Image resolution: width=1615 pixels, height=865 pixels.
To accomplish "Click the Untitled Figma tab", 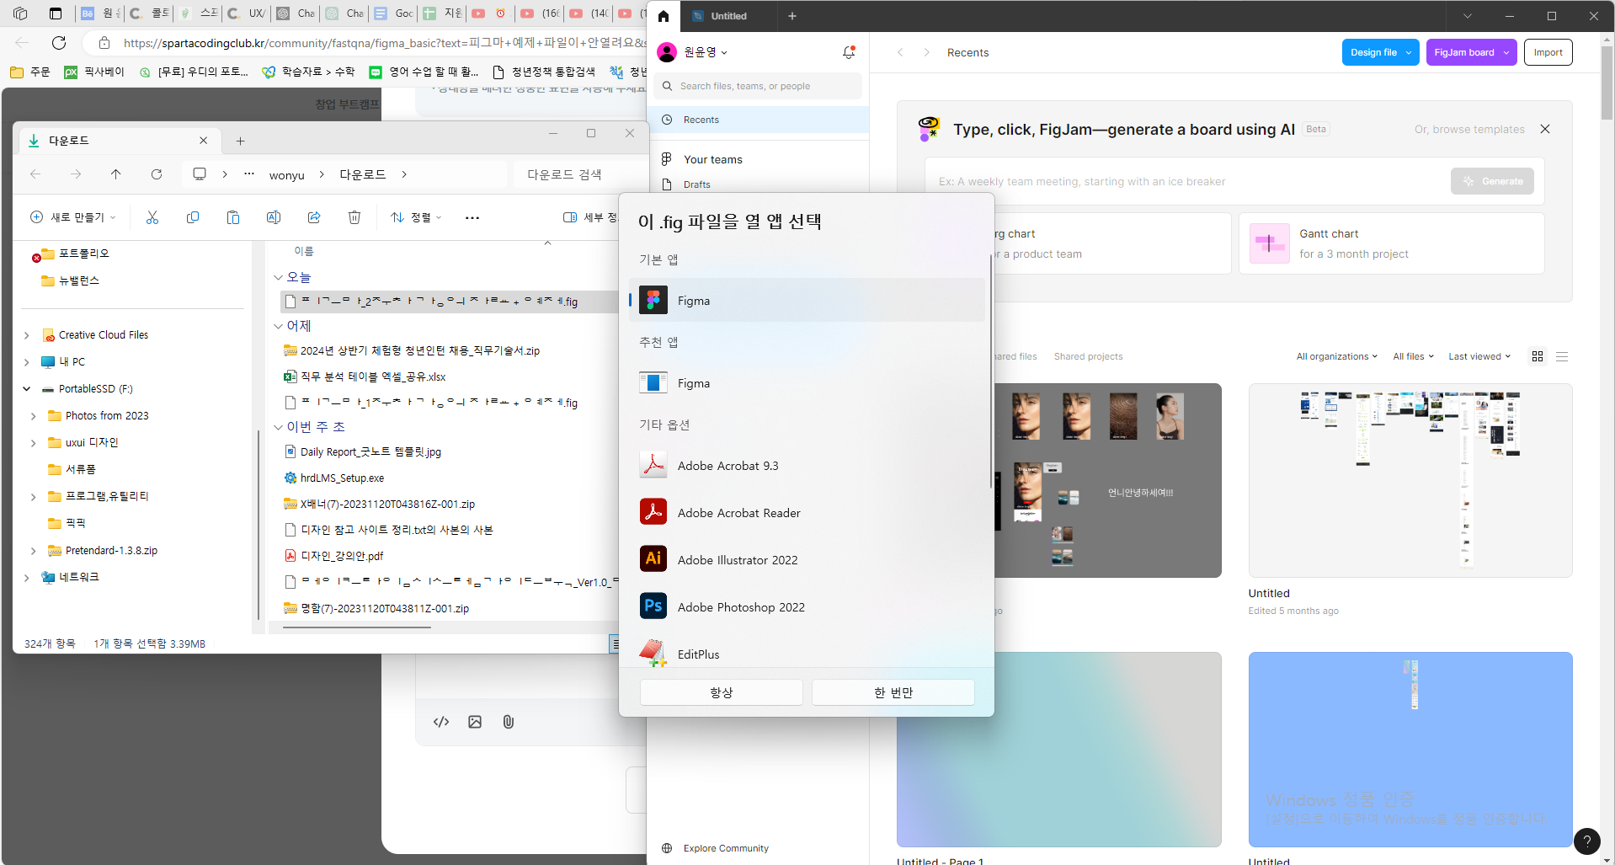I will [727, 16].
